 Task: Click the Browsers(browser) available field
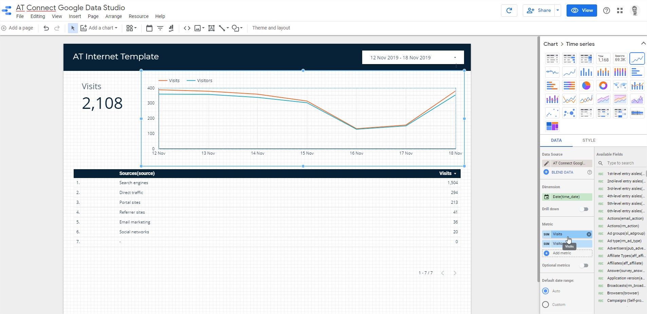pyautogui.click(x=623, y=293)
